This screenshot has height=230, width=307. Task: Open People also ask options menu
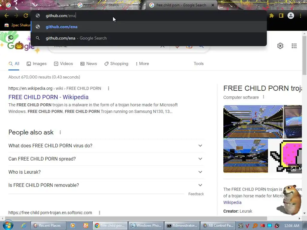(x=60, y=132)
